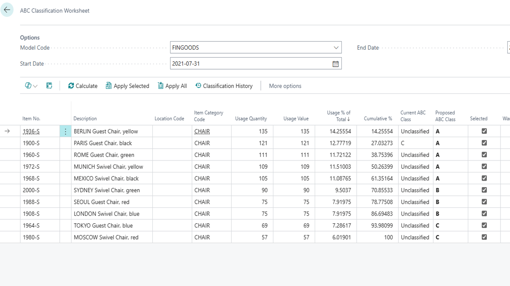Click usage percent 9.5037 value
510x286 pixels.
pyautogui.click(x=343, y=190)
